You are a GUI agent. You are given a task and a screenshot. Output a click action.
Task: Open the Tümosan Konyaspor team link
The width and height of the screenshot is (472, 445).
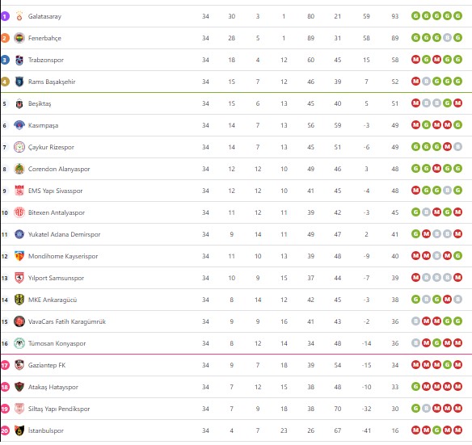coord(57,343)
